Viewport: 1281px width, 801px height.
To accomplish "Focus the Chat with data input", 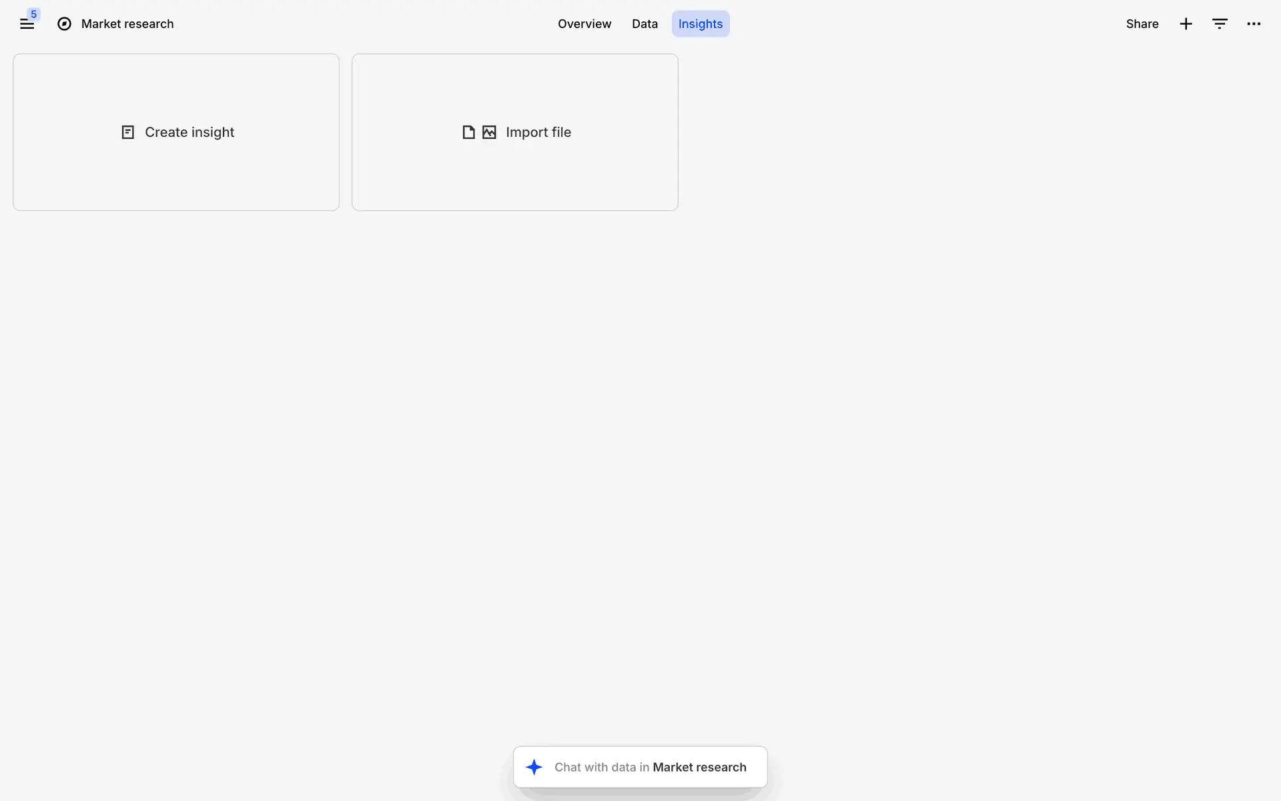I will [x=650, y=767].
